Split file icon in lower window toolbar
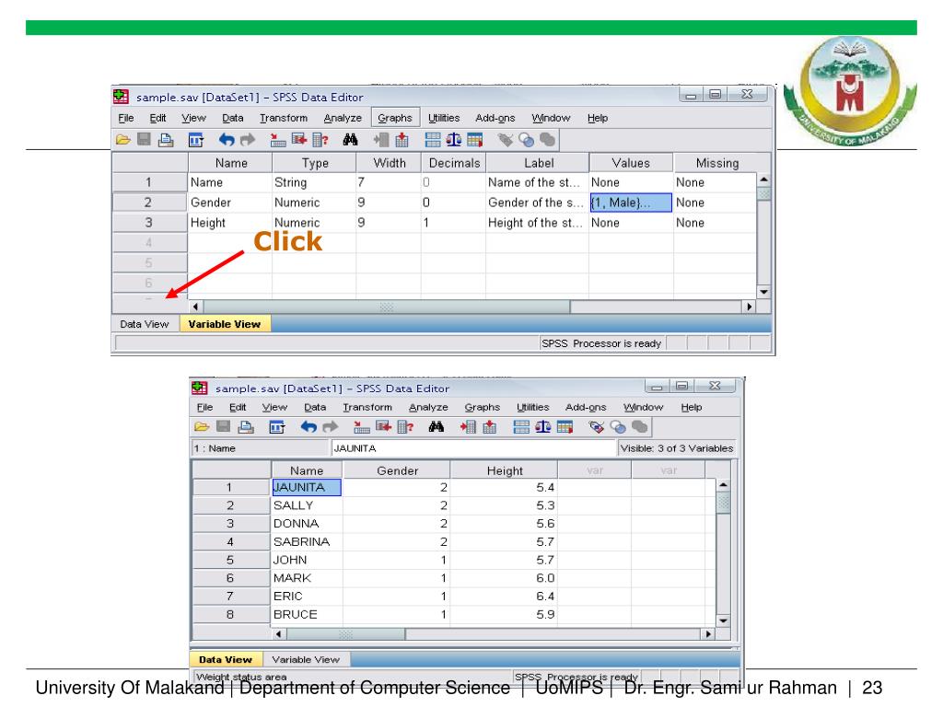Image resolution: width=943 pixels, height=707 pixels. pyautogui.click(x=521, y=427)
